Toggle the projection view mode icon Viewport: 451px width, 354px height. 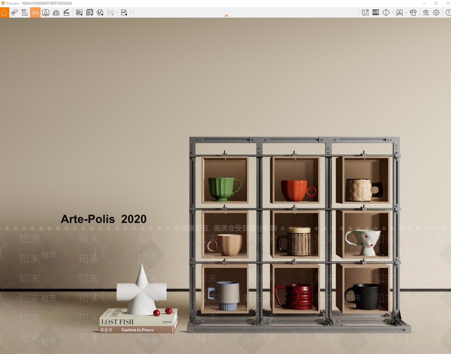(x=386, y=13)
